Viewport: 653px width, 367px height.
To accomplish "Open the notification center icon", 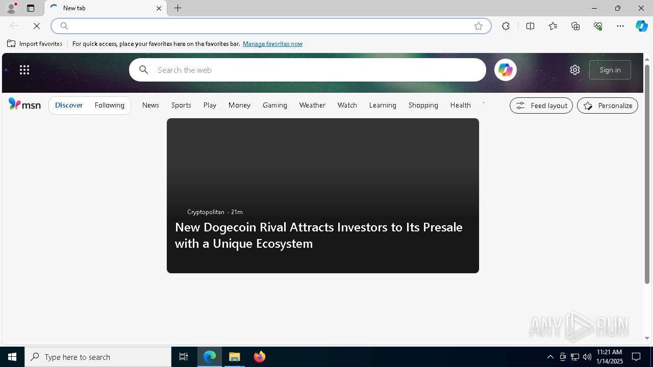I will (636, 357).
